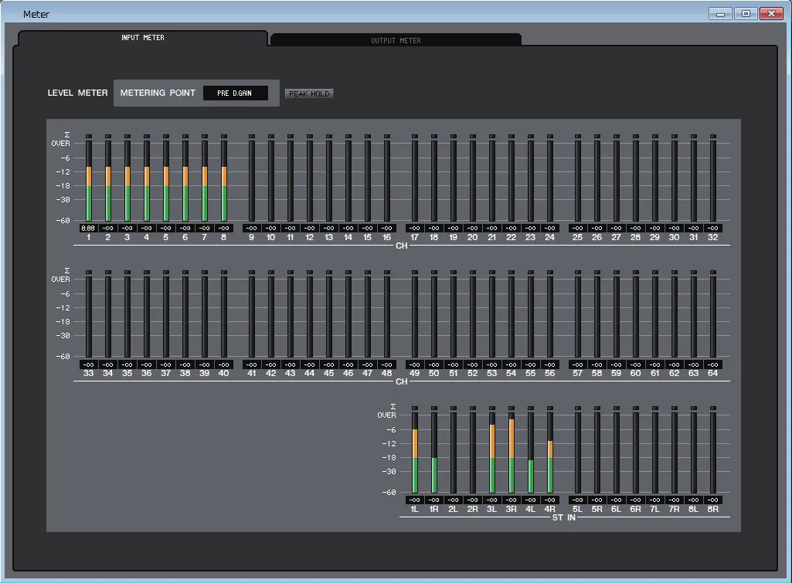
Task: Close the Meter window
Action: point(771,14)
